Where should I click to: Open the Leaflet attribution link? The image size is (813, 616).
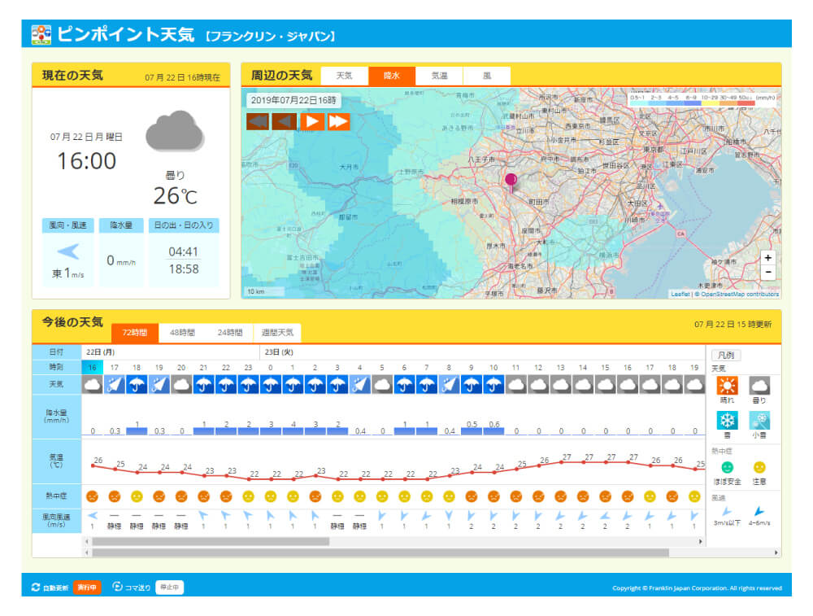[x=680, y=295]
